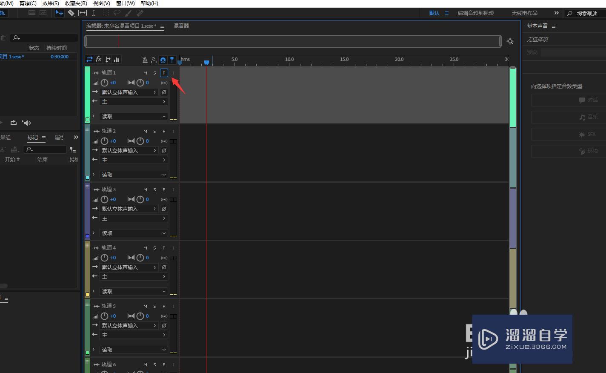Expand 轨道 1 automation lanes chevron

94,116
